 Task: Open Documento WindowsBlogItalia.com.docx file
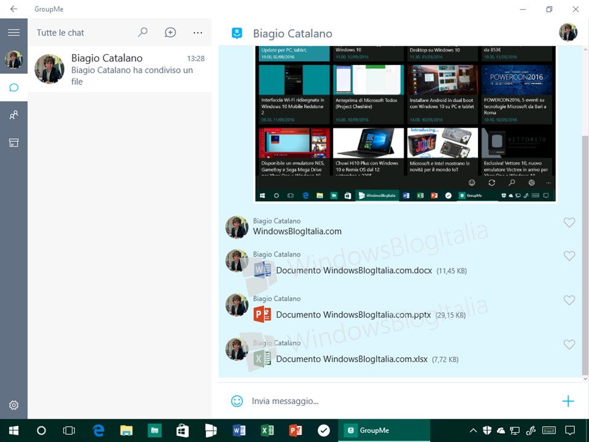[x=354, y=271]
